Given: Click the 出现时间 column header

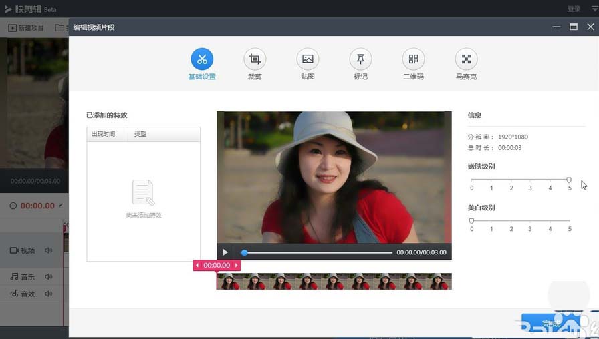Looking at the screenshot, I should (108, 134).
